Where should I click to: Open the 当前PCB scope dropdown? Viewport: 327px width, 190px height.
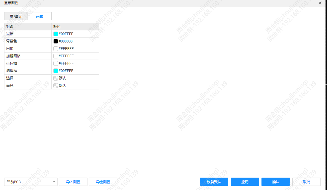pyautogui.click(x=31, y=182)
